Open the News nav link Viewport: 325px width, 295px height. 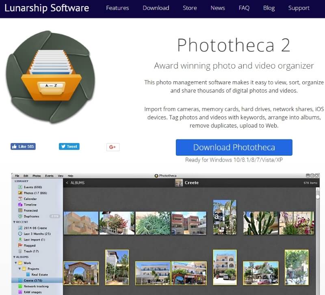pyautogui.click(x=218, y=8)
